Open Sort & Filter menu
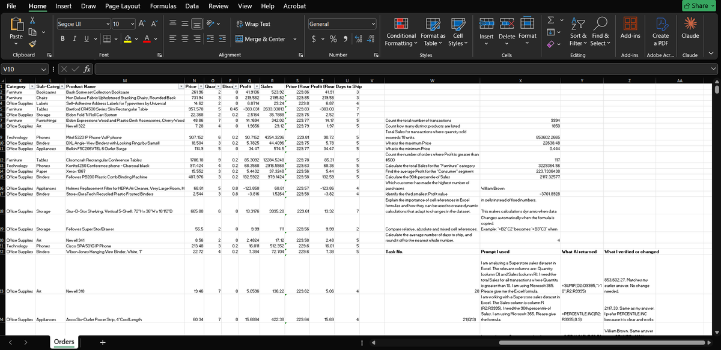Image resolution: width=721 pixels, height=350 pixels. tap(577, 31)
